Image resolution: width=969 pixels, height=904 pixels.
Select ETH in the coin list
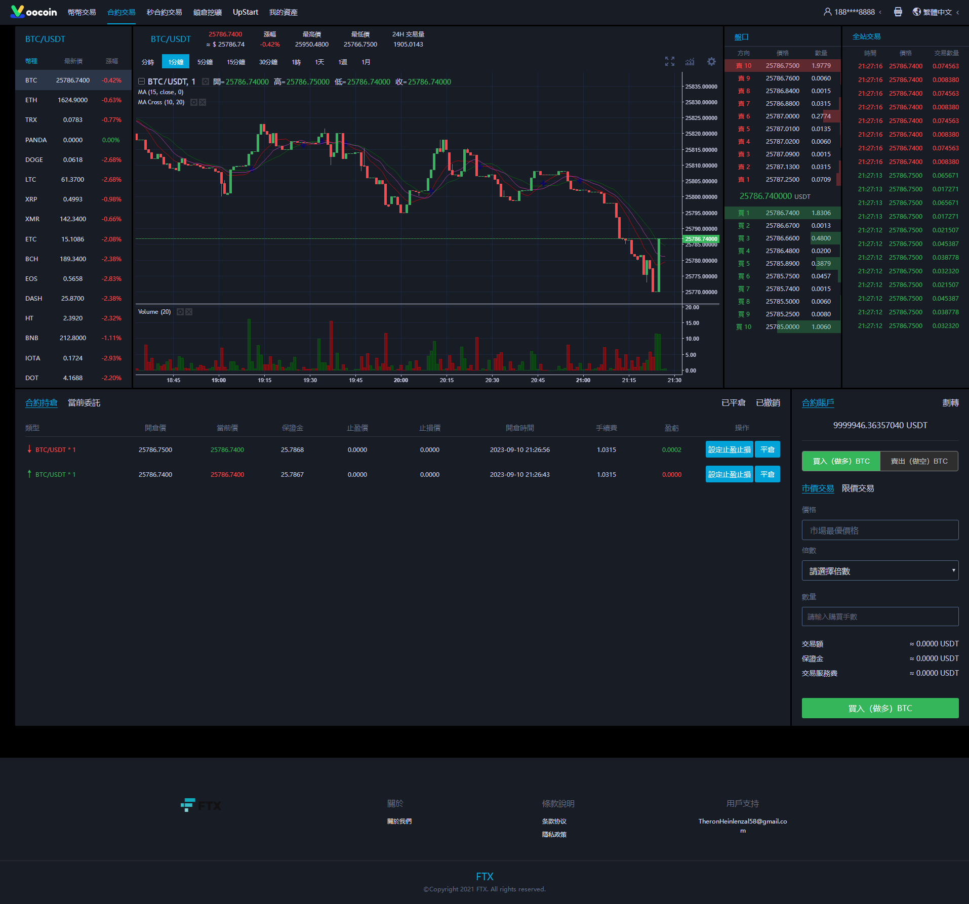coord(73,100)
